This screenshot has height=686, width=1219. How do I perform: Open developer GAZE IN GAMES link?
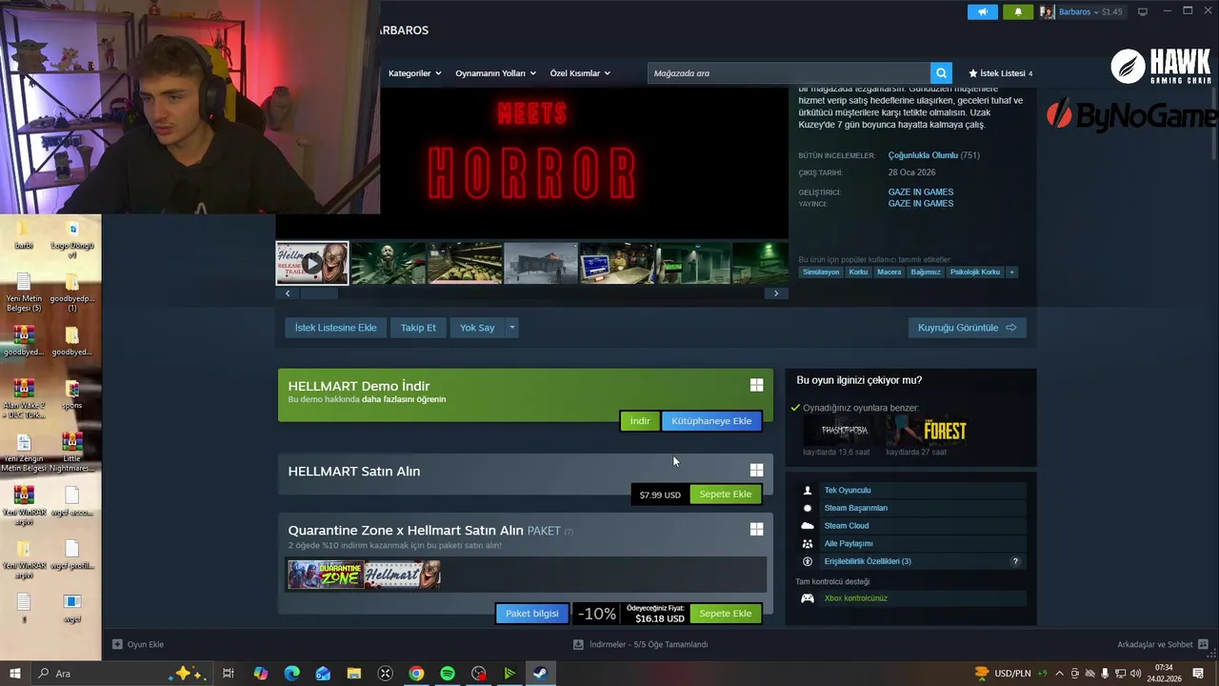coord(921,192)
